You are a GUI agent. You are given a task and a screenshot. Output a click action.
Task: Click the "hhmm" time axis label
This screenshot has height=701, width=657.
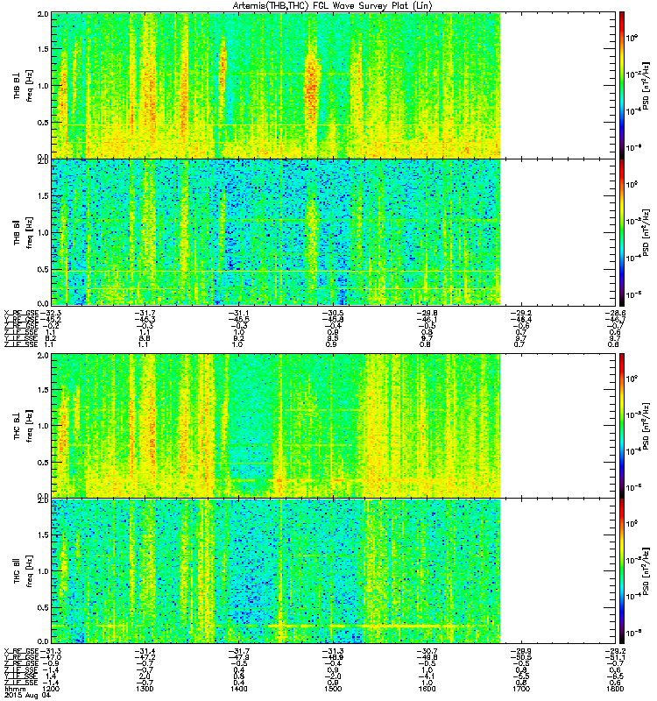(x=13, y=689)
